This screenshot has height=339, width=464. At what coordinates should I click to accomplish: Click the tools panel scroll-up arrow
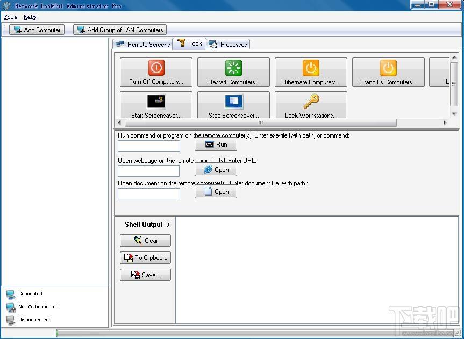coord(454,57)
